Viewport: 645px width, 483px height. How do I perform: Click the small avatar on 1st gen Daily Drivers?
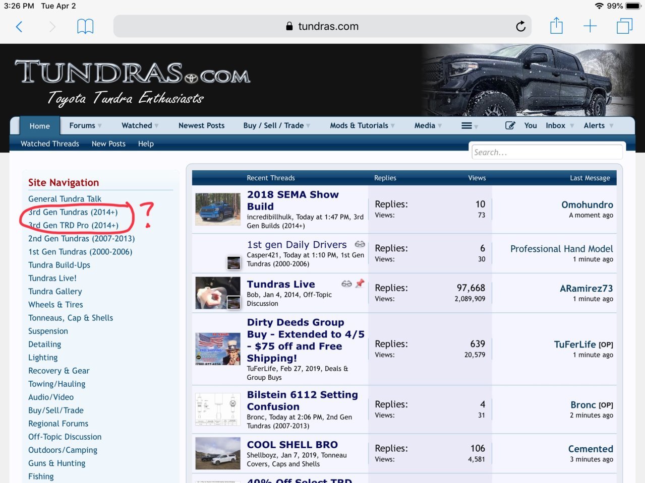(233, 262)
